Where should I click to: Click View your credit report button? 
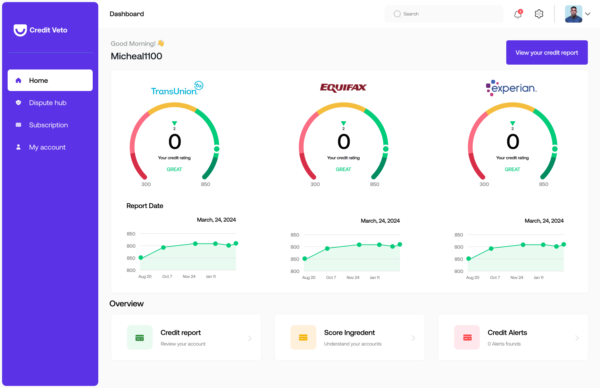547,52
